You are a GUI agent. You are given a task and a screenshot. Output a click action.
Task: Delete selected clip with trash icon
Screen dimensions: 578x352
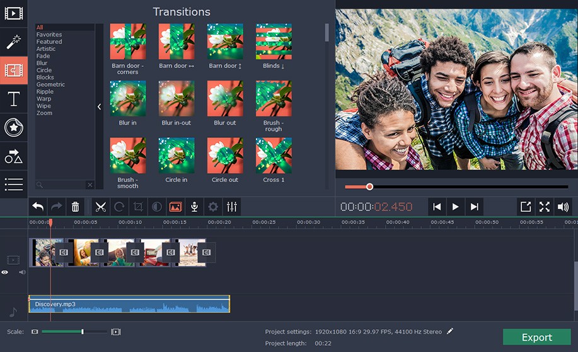[75, 207]
